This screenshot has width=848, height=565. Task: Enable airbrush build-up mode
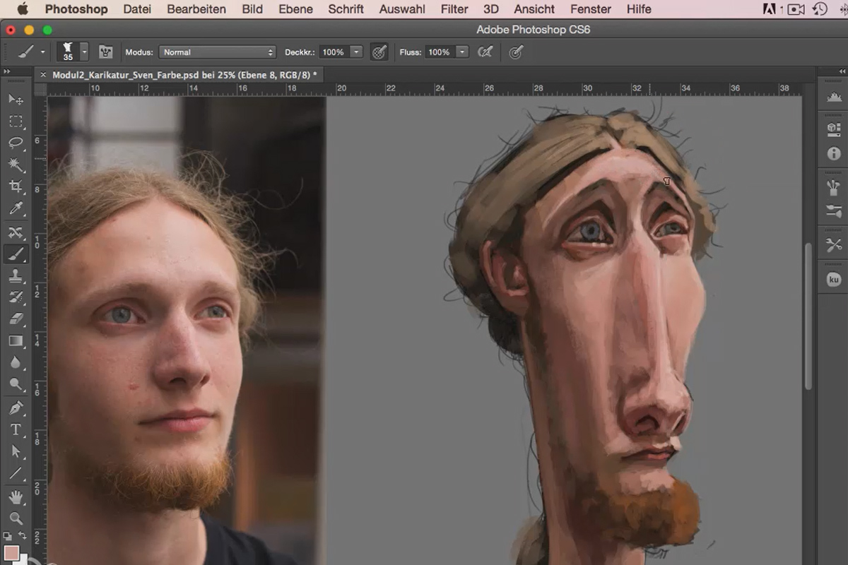pos(485,52)
